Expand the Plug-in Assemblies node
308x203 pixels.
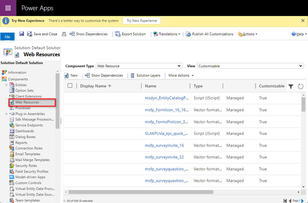[x=6, y=114]
